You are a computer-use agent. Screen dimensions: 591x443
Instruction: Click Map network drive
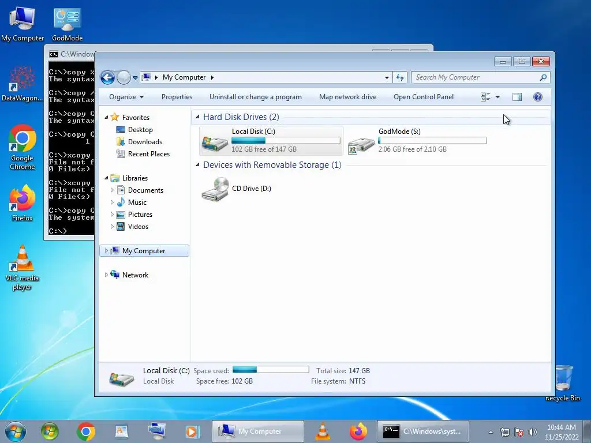[x=347, y=97]
